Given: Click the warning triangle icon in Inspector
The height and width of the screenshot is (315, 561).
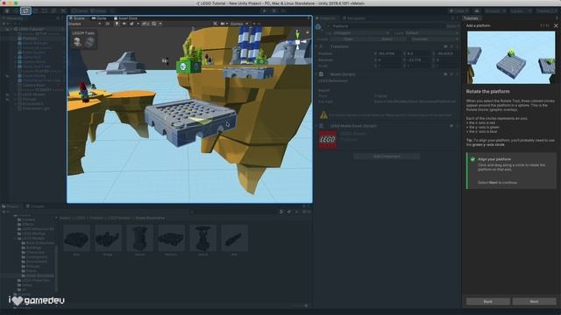Looking at the screenshot, I should (323, 115).
